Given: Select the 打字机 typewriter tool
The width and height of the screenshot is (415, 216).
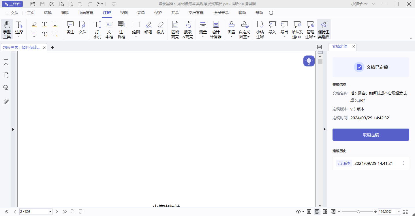Looking at the screenshot, I should 97,30.
